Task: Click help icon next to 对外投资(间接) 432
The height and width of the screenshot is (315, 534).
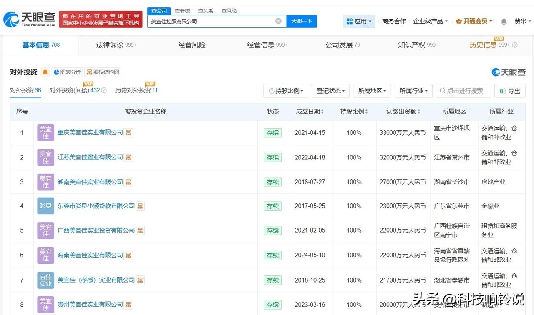Action: pyautogui.click(x=104, y=90)
